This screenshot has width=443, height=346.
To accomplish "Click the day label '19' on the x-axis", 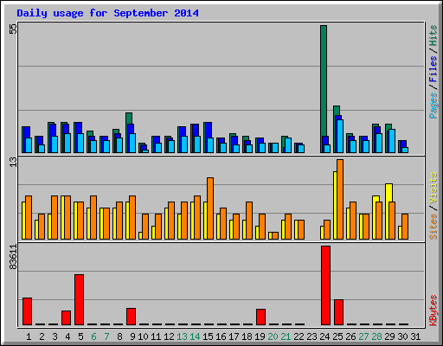I will point(260,336).
